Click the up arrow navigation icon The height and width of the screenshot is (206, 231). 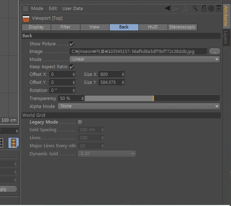click(185, 8)
